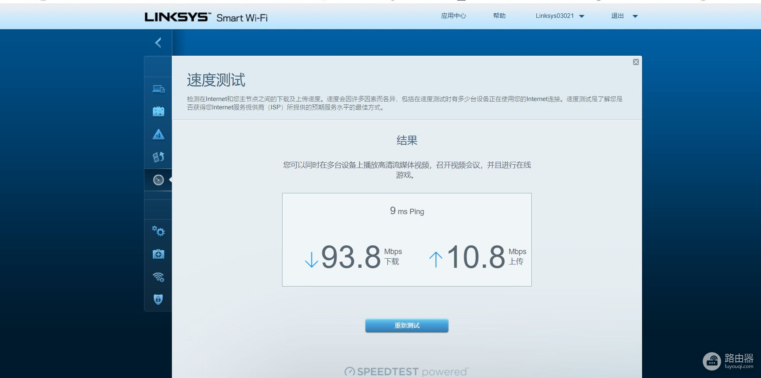The width and height of the screenshot is (761, 378).
Task: Open the guest access briefcase icon
Action: 159,111
